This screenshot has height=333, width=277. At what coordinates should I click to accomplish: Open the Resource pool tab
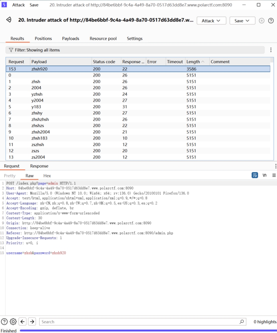tap(103, 38)
